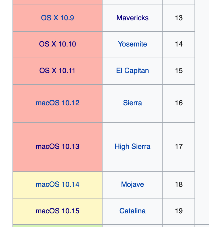Go to the El Capitan article
Image resolution: width=209 pixels, height=227 pixels.
[x=132, y=71]
